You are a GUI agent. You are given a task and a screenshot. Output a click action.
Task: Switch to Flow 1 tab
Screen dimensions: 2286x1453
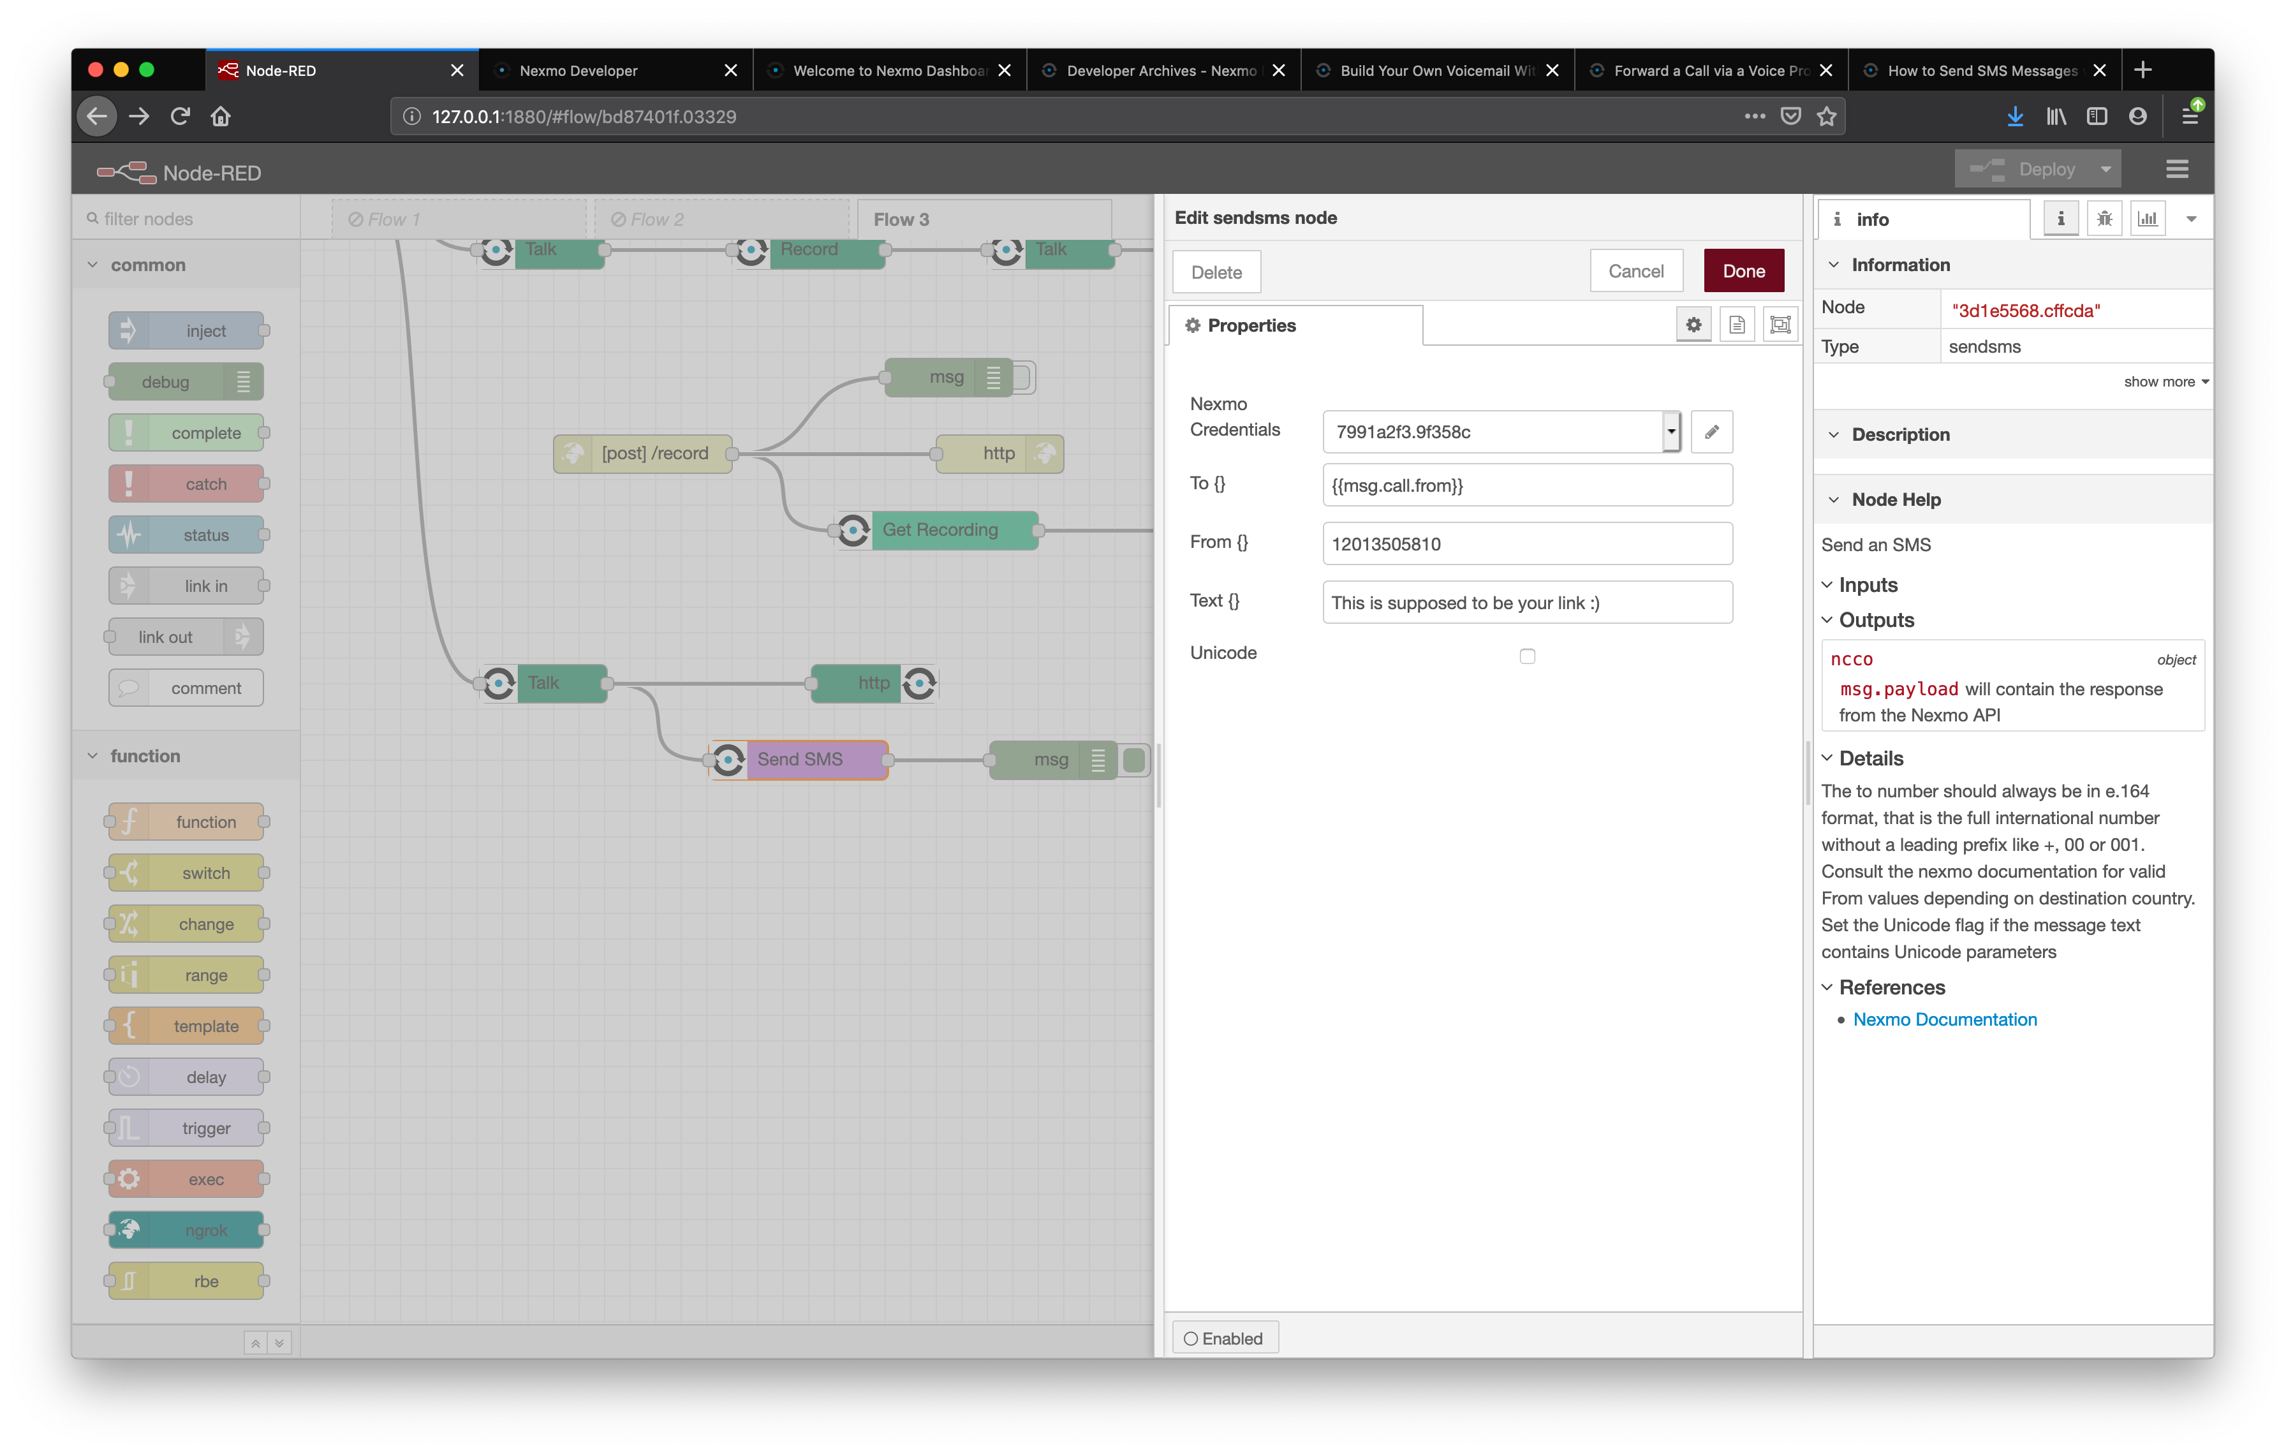pos(459,219)
